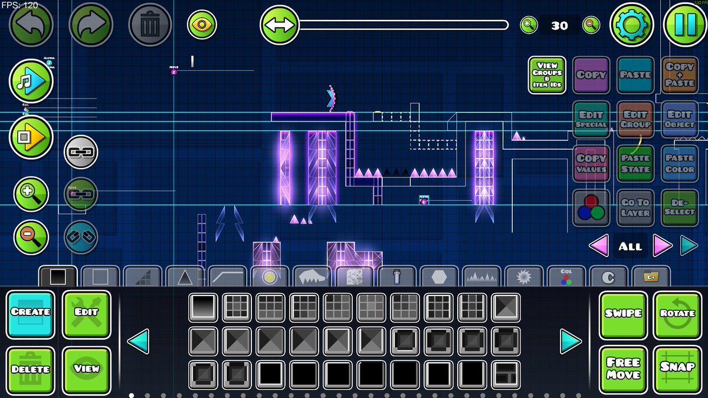Redo the last undone action
The height and width of the screenshot is (398, 708).
click(x=90, y=24)
